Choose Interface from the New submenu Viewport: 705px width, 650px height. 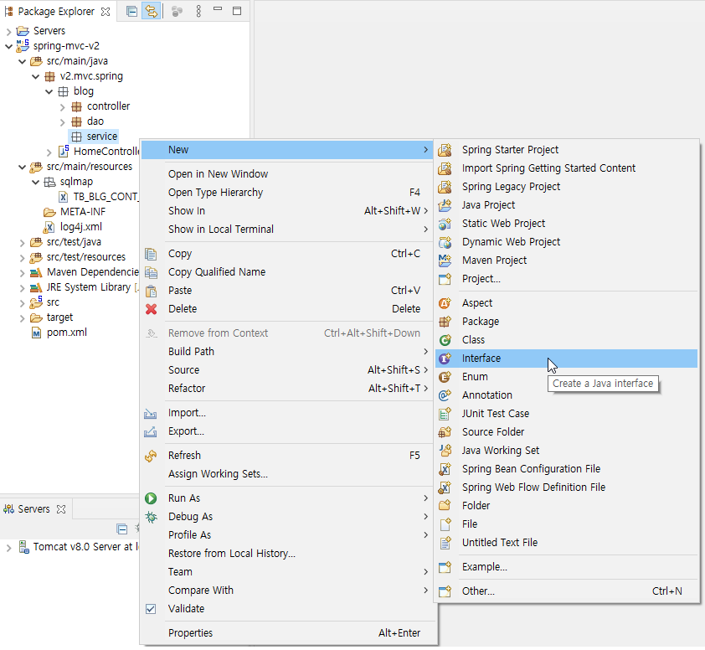click(566, 359)
